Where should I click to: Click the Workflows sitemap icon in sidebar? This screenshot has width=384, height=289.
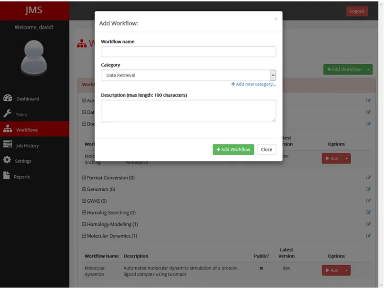tap(8, 129)
